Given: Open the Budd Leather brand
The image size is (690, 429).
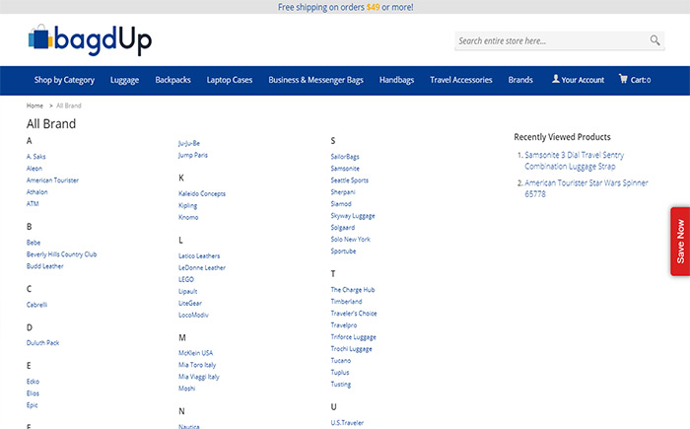Looking at the screenshot, I should [45, 266].
